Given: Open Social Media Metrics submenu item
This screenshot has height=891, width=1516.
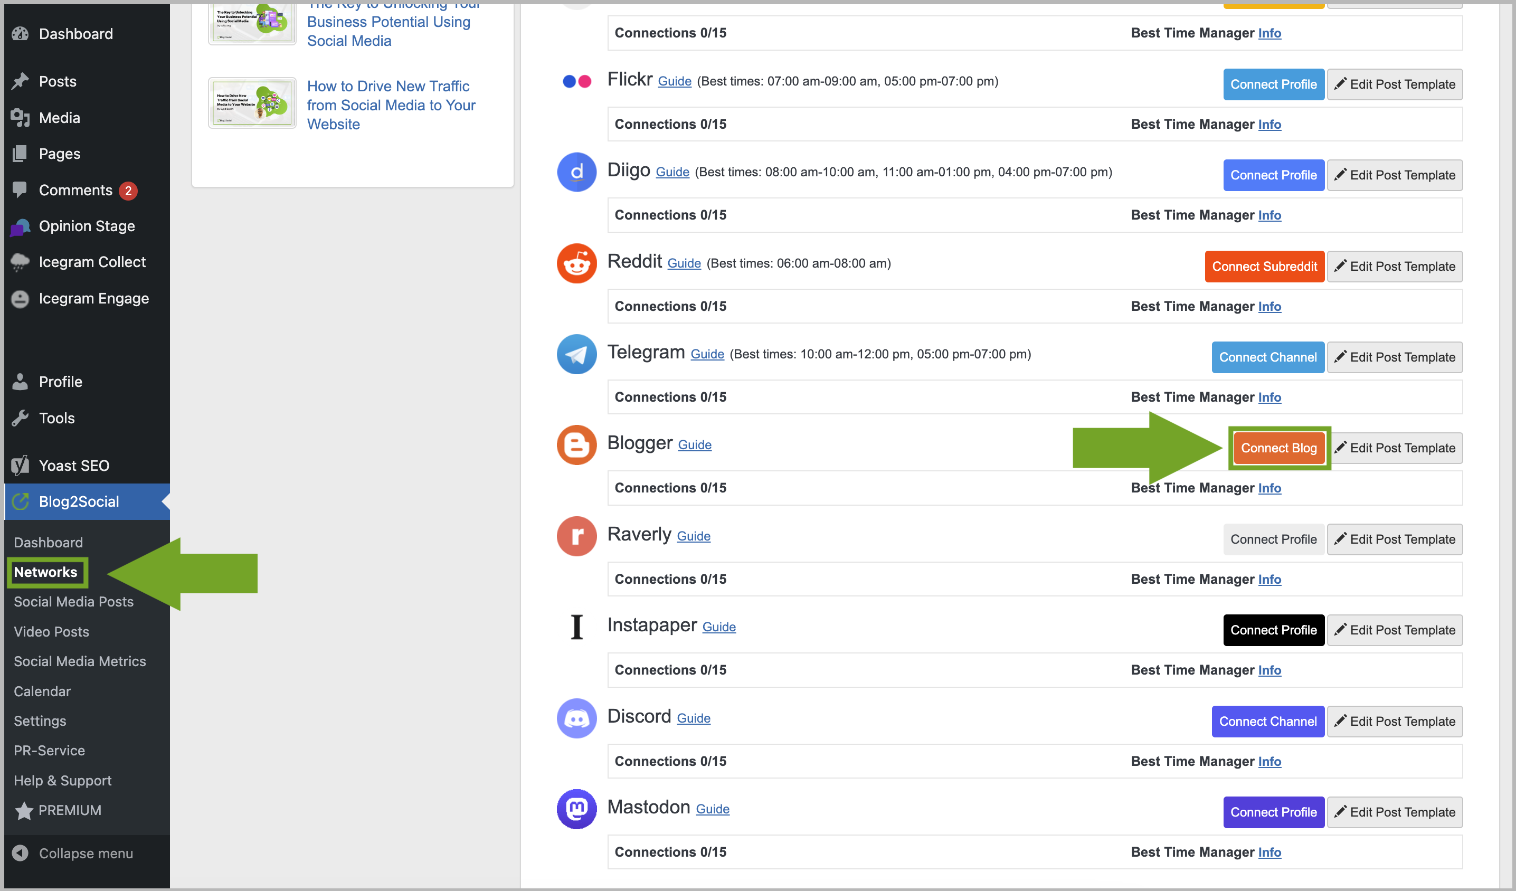Looking at the screenshot, I should [79, 661].
